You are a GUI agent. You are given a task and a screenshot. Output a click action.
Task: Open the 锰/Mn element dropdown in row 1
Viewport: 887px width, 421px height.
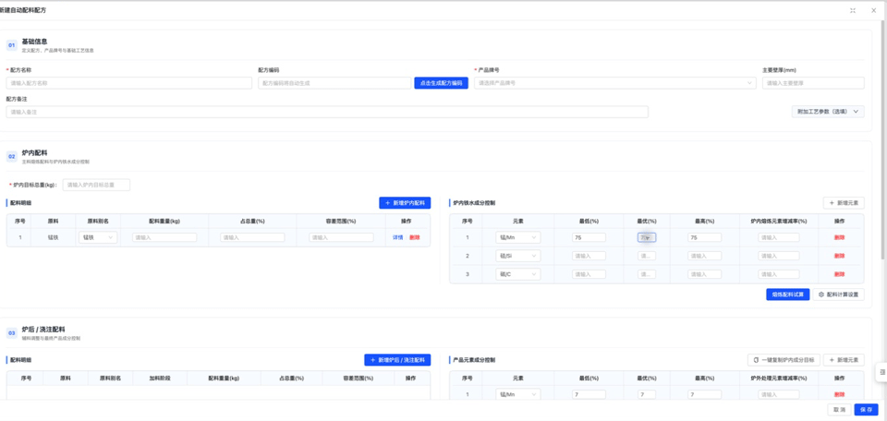pos(518,238)
